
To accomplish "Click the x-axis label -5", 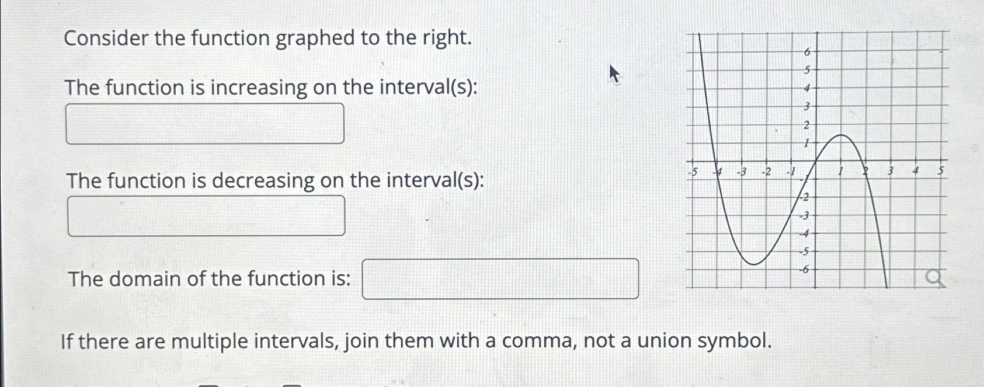I will pos(692,172).
